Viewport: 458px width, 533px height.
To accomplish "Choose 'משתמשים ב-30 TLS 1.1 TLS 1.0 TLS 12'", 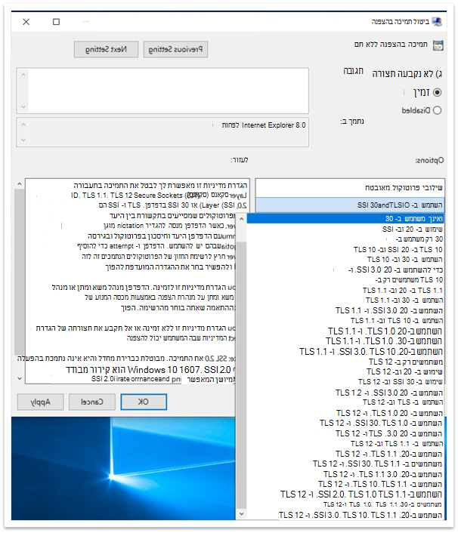I will coord(345,504).
